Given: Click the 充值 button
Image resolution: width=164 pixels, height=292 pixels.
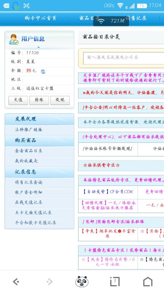Looking at the screenshot, I should [18, 100].
